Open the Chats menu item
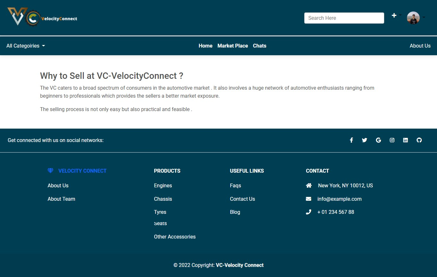Image resolution: width=437 pixels, height=277 pixels. coord(259,46)
